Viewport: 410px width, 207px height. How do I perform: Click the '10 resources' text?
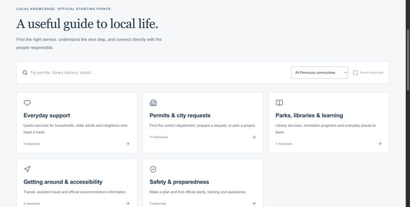(159, 137)
